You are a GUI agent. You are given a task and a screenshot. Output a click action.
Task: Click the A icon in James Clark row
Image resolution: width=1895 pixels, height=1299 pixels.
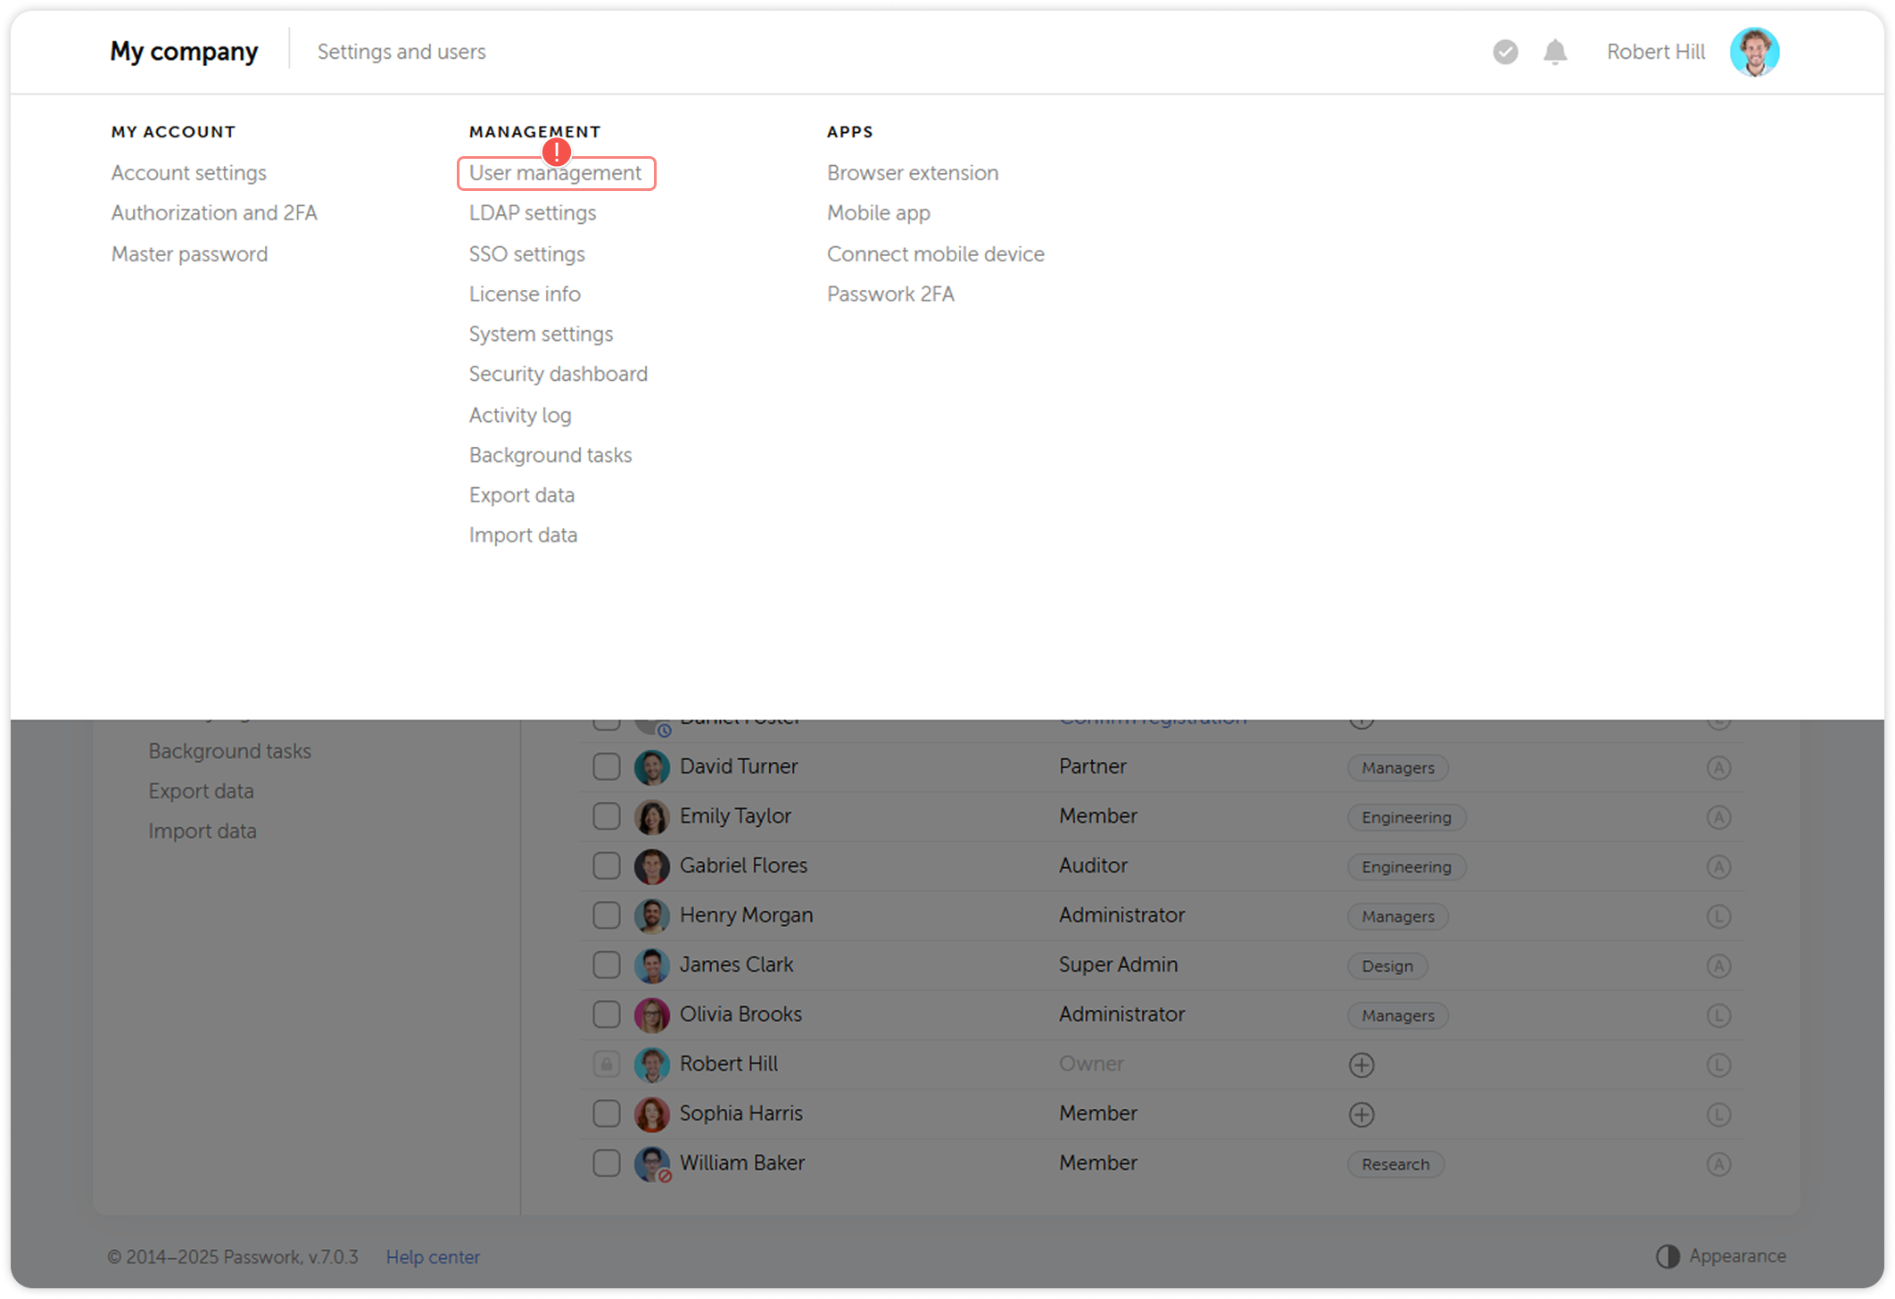tap(1718, 965)
